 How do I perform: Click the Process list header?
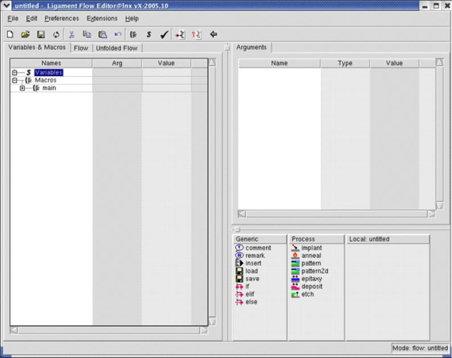click(316, 239)
